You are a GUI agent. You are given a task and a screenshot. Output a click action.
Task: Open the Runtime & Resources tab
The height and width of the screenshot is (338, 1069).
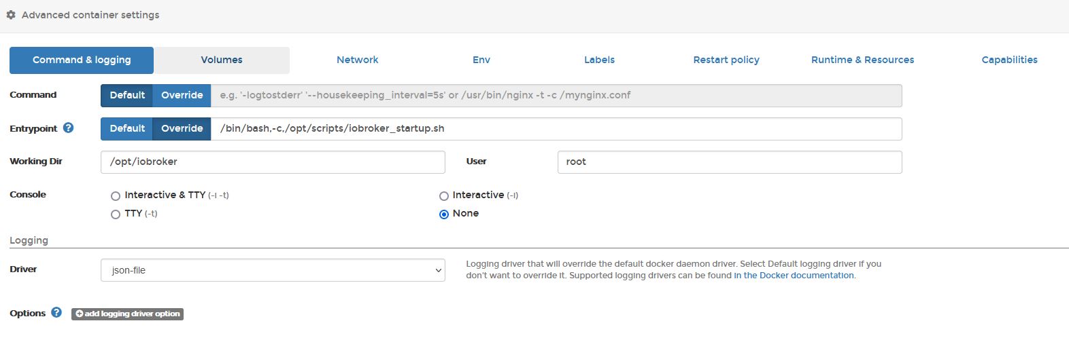[862, 60]
